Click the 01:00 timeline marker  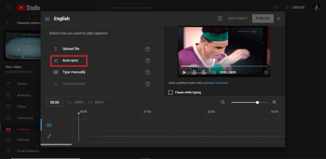[147, 112]
